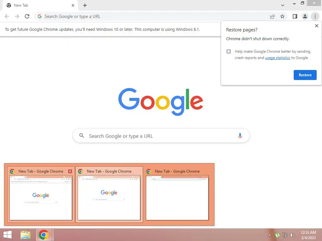Open the tab search dropdown chevron

pyautogui.click(x=283, y=5)
